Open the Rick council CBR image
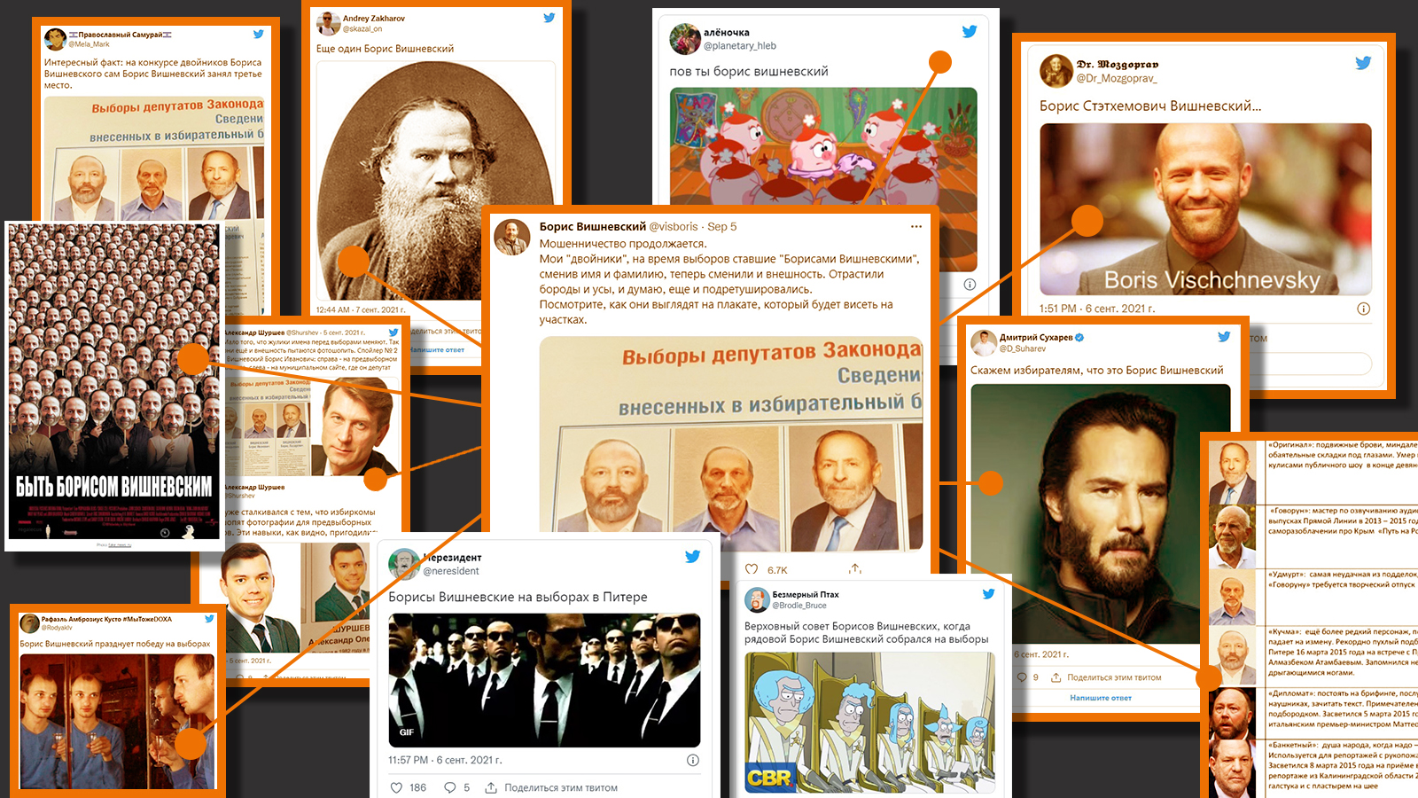Image resolution: width=1418 pixels, height=798 pixels. [869, 723]
